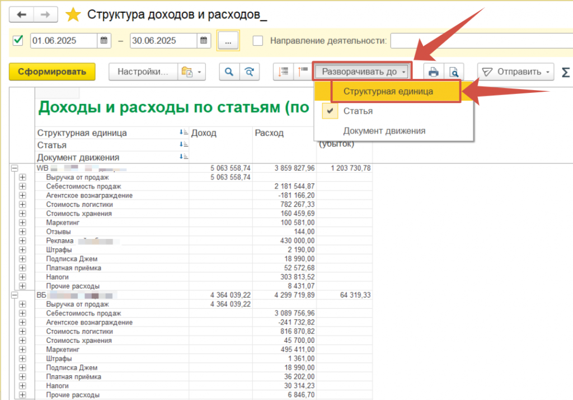Click the yellow favorites star icon
This screenshot has width=573, height=400.
click(73, 15)
